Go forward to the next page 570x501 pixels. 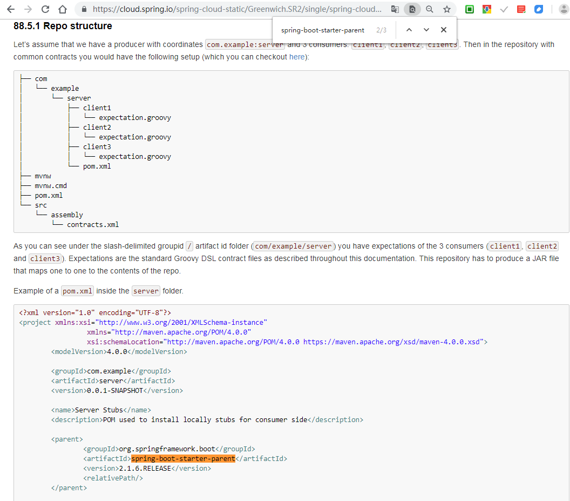pyautogui.click(x=28, y=9)
